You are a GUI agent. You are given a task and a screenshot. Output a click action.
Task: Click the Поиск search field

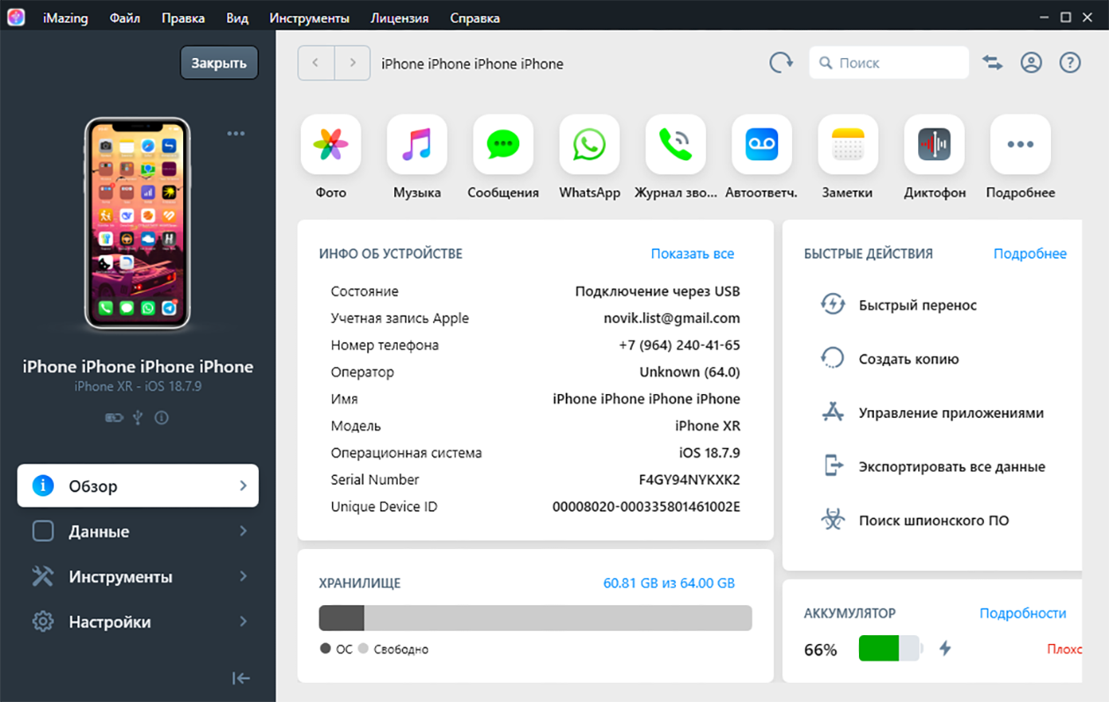pos(889,63)
